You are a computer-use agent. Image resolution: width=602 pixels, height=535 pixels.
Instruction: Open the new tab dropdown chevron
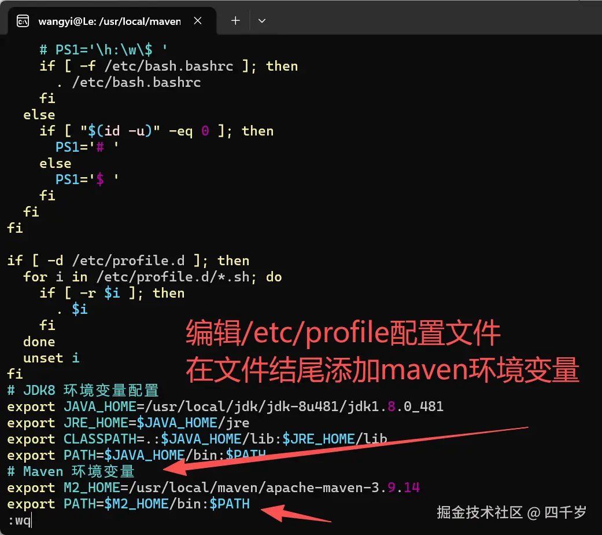pyautogui.click(x=262, y=20)
